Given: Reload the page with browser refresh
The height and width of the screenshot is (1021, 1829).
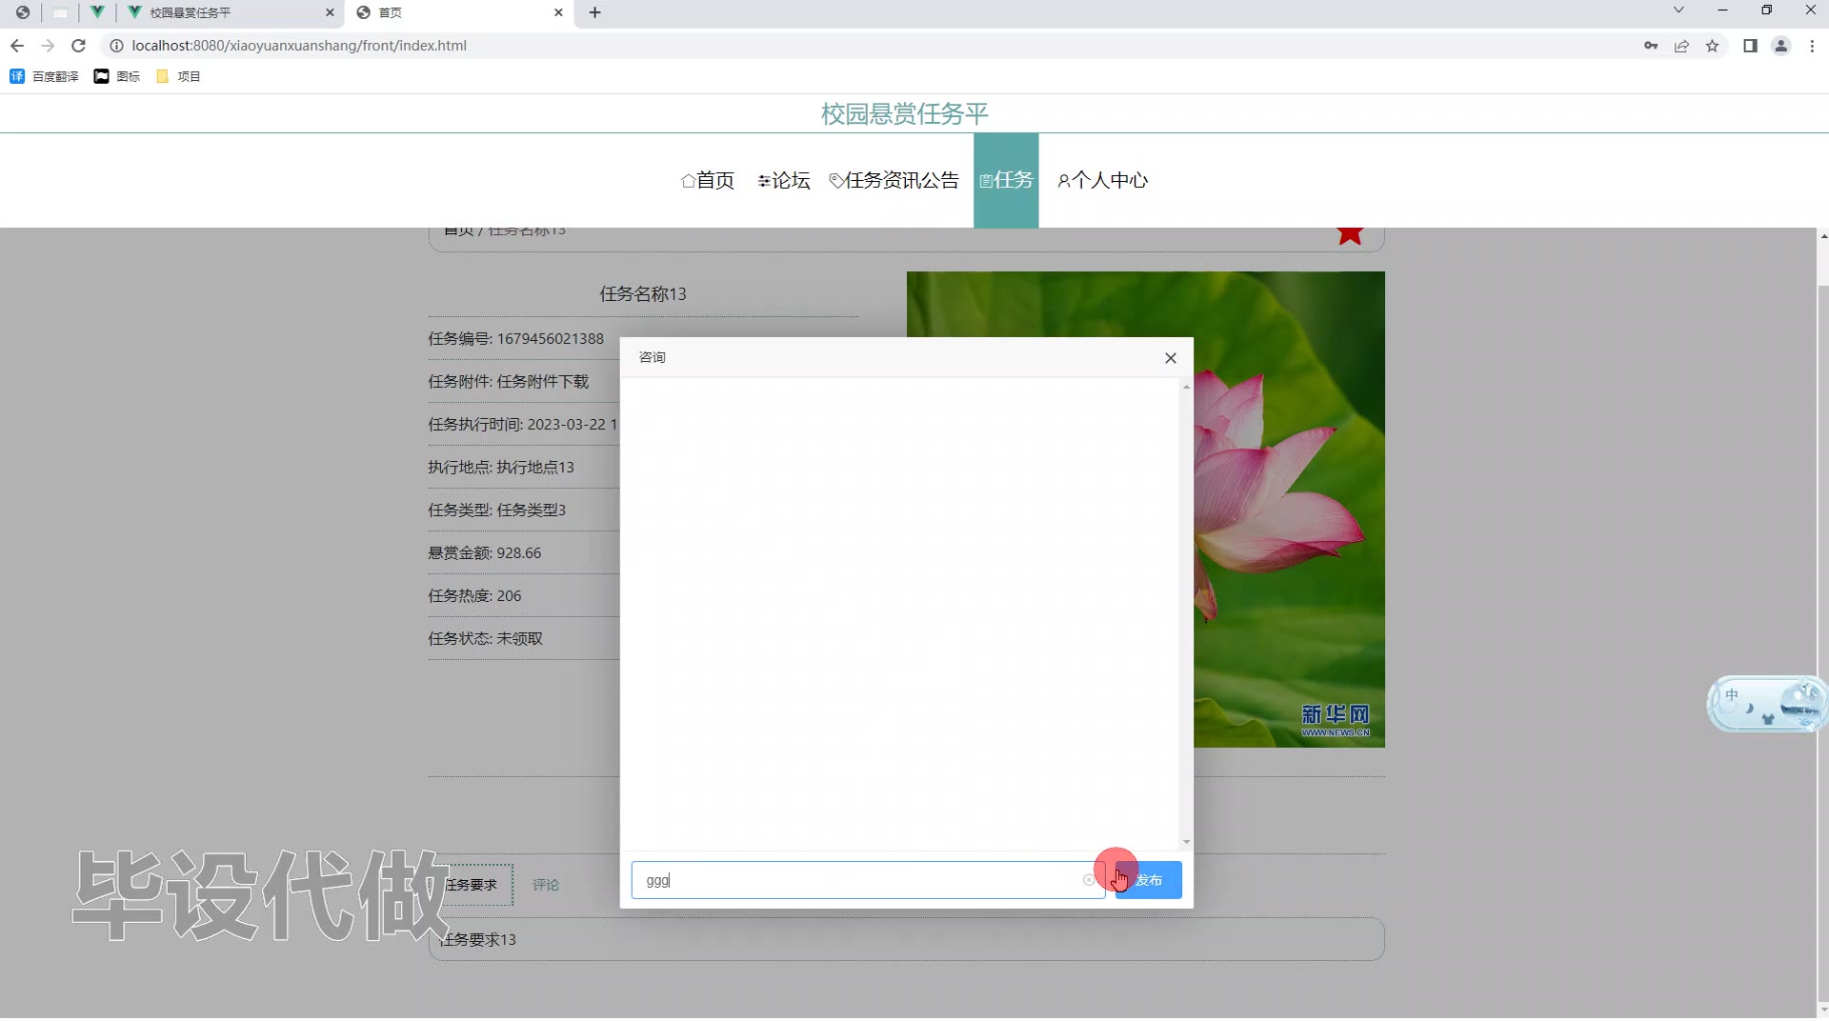Looking at the screenshot, I should pyautogui.click(x=79, y=46).
